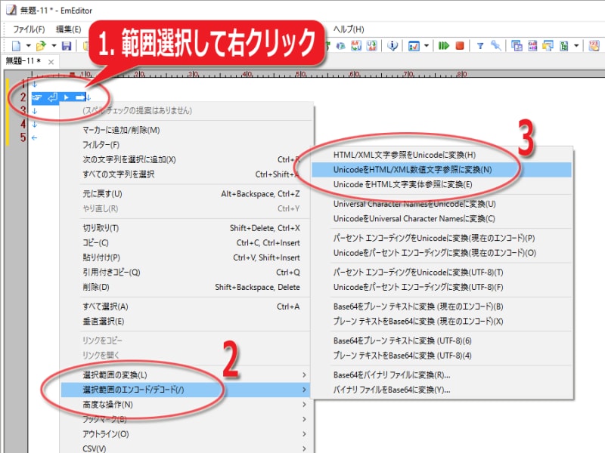Click the blue info icon in toolbar
The height and width of the screenshot is (453, 605).
392,46
